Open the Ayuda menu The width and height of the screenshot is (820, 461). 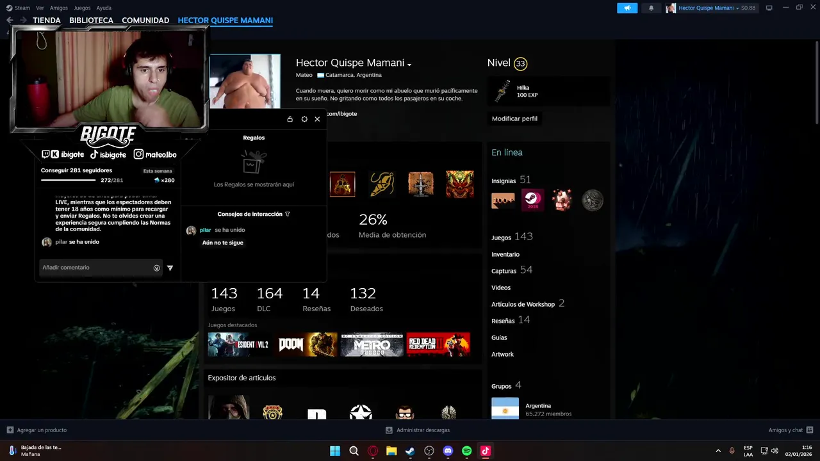coord(104,8)
